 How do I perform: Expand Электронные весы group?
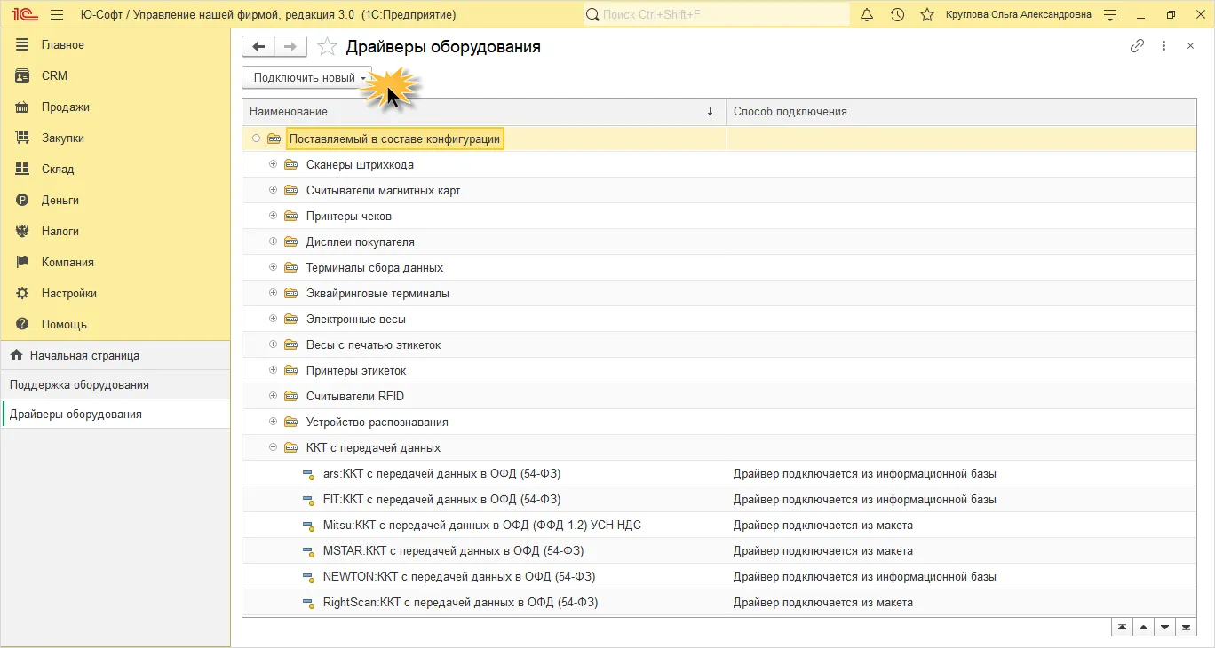click(273, 319)
